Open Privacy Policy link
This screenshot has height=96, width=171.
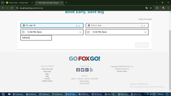click(x=122, y=71)
